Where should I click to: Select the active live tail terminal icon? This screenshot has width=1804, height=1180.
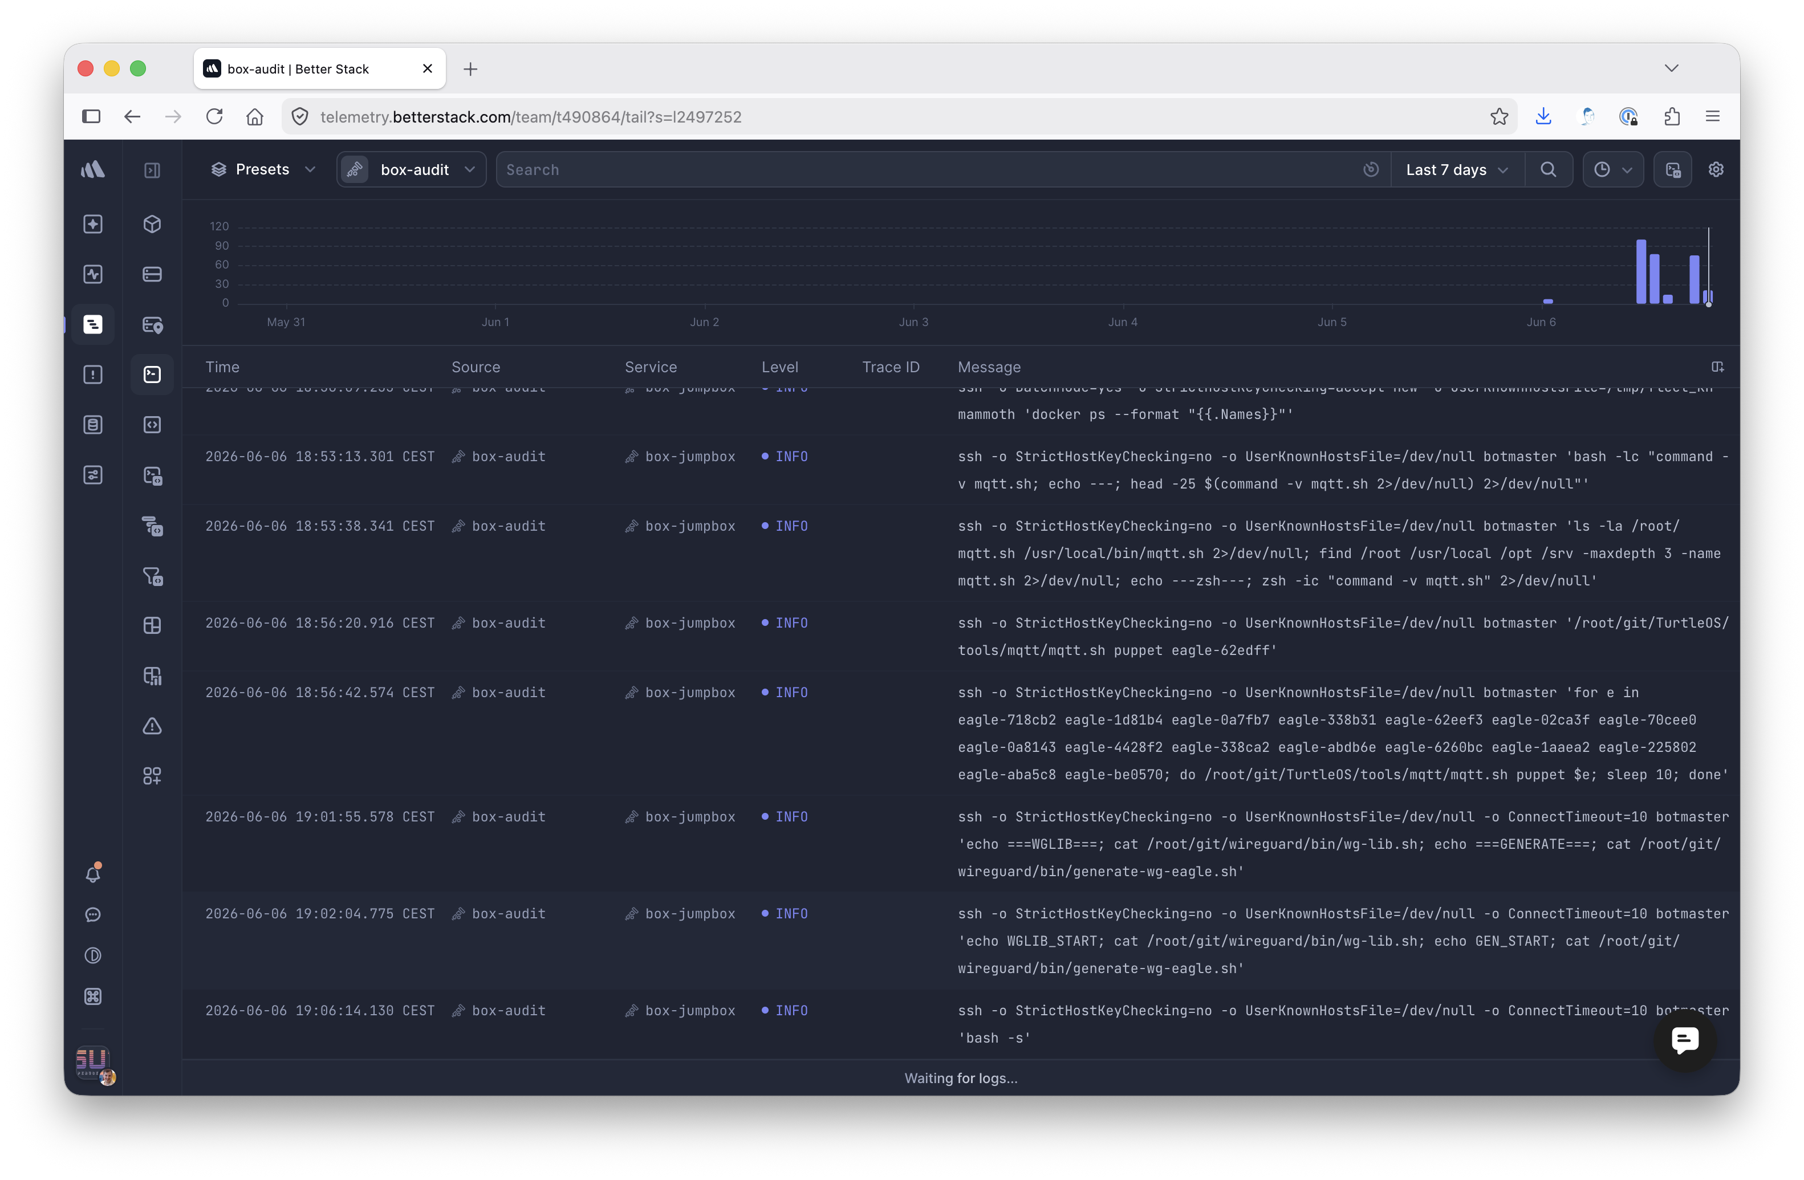[152, 375]
